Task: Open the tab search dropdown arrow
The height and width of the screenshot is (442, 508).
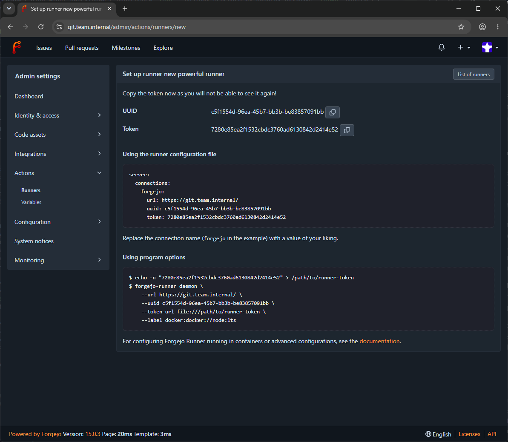Action: point(9,9)
